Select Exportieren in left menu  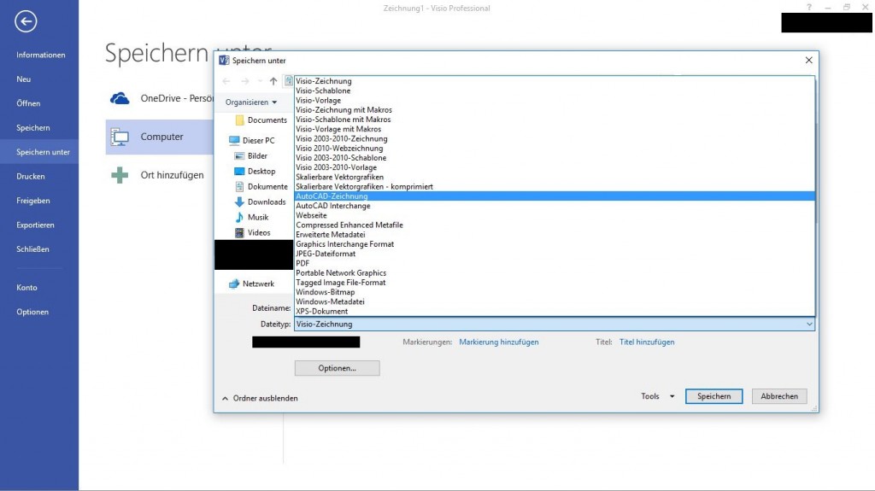click(x=35, y=225)
